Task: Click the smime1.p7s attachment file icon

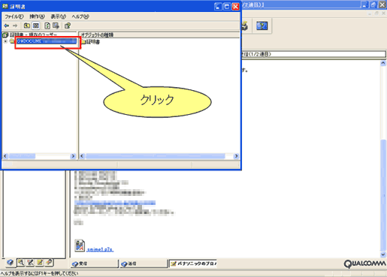Action: [80, 245]
